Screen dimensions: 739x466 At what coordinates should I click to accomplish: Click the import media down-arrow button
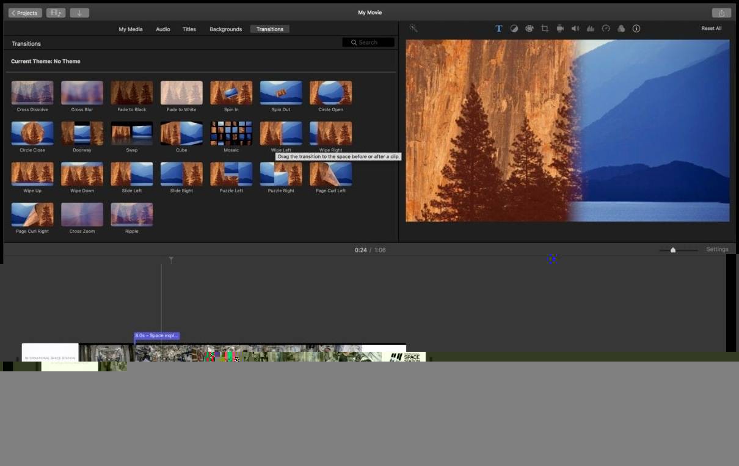[79, 13]
